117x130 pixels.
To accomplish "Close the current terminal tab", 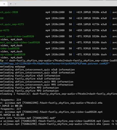I will [4, 4].
